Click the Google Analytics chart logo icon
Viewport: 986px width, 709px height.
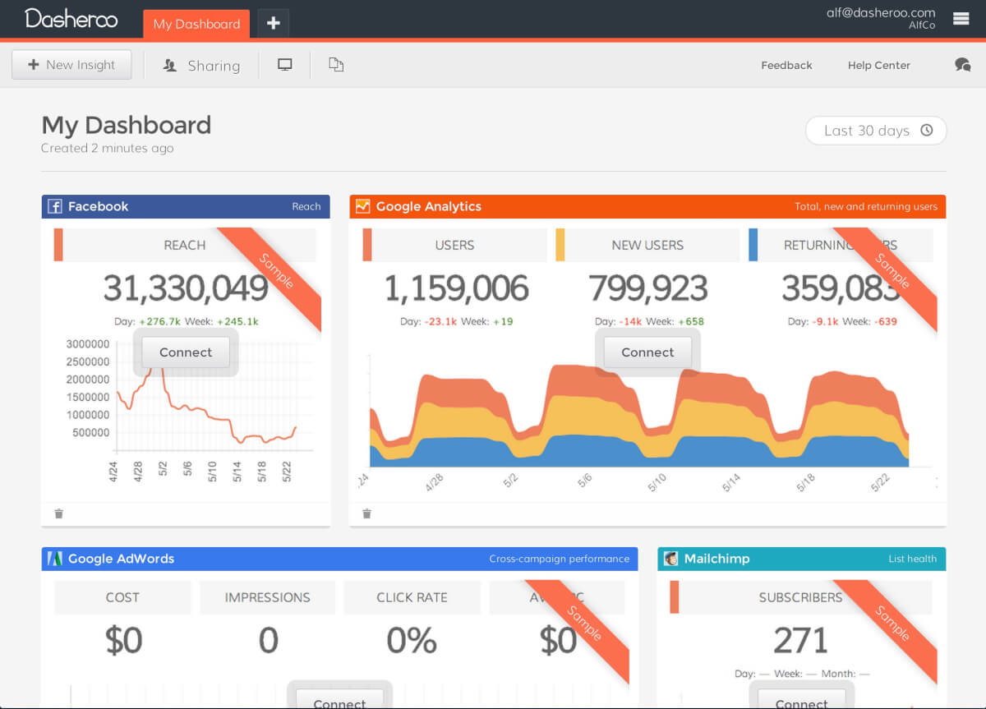pos(362,207)
